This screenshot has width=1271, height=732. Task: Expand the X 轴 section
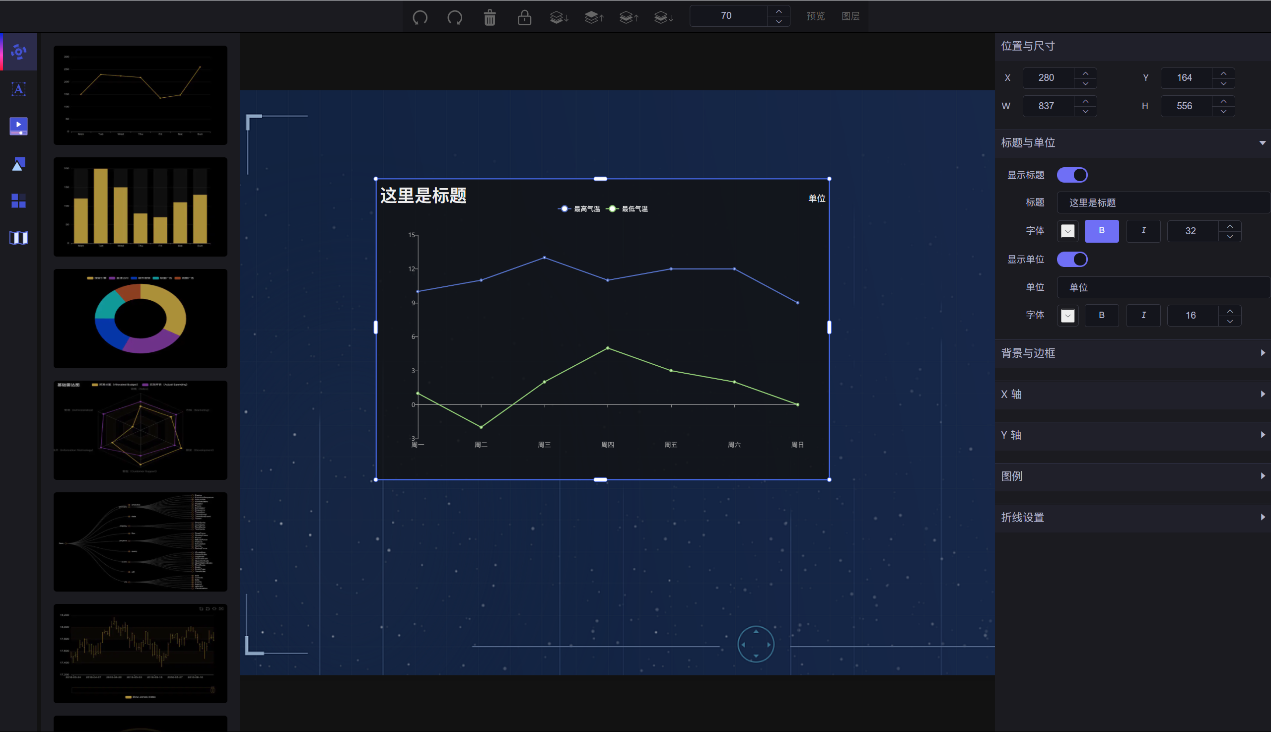tap(1132, 395)
